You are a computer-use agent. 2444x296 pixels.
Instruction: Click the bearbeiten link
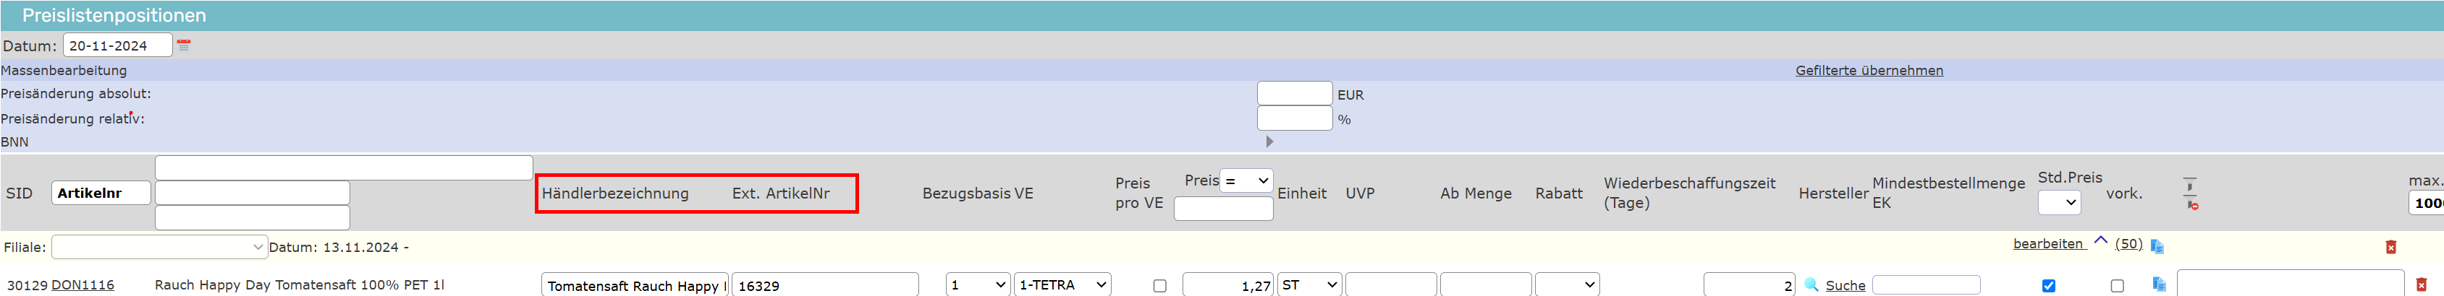[2047, 244]
